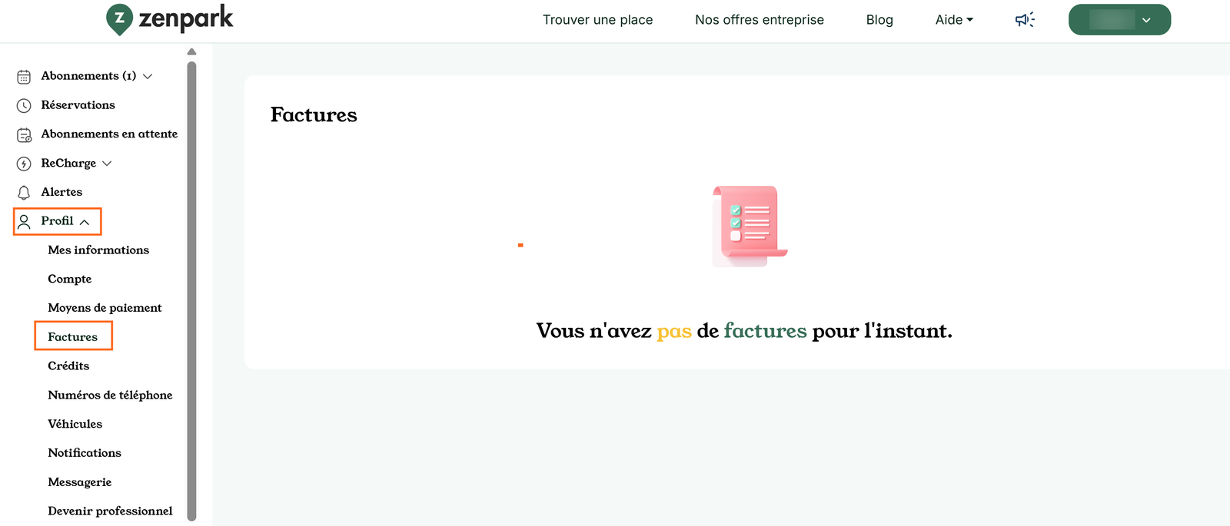This screenshot has width=1230, height=526.
Task: Click the ReCharge lightning bolt icon
Action: (24, 164)
